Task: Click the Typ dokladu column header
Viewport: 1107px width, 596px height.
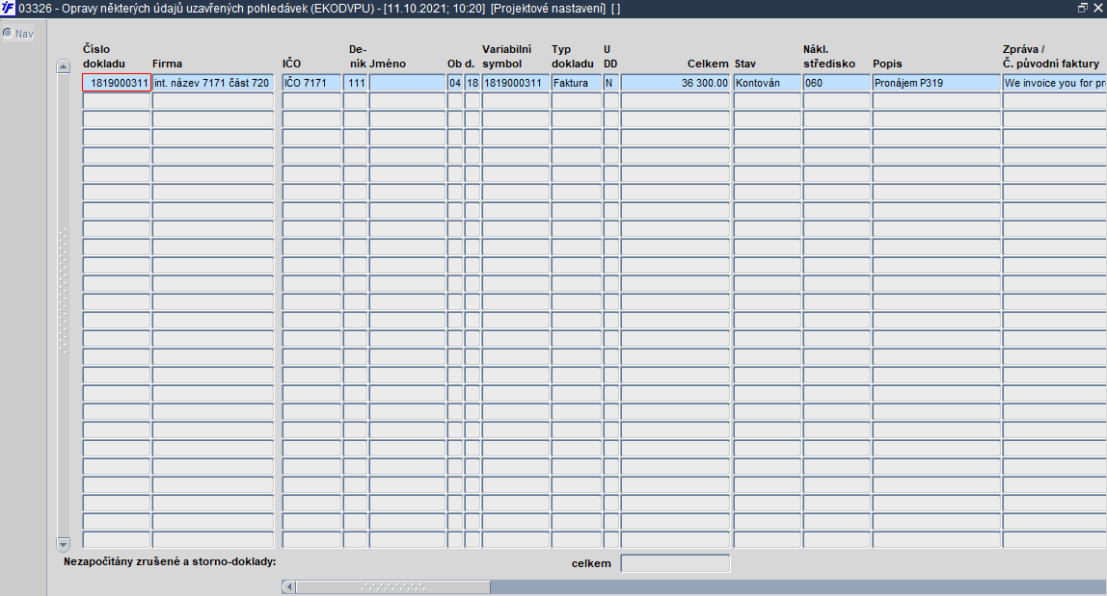Action: coord(573,57)
